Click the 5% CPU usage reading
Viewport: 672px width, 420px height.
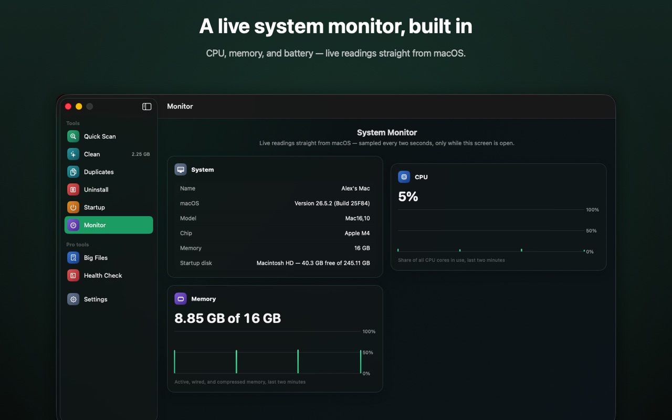[x=408, y=197]
